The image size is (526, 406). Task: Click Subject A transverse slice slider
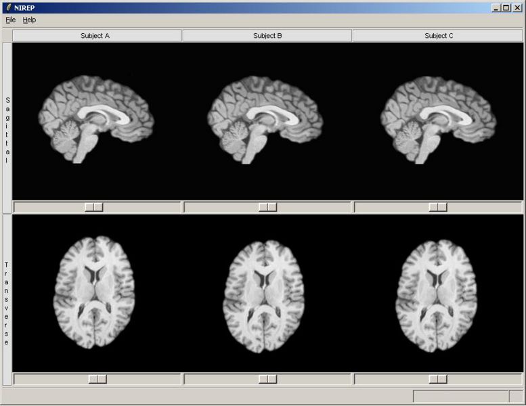[97, 379]
